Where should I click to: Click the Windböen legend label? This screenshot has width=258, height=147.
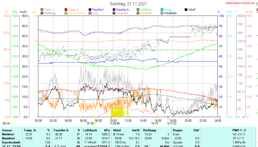(x=170, y=13)
